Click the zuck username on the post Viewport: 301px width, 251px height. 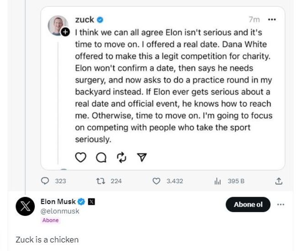click(x=84, y=20)
